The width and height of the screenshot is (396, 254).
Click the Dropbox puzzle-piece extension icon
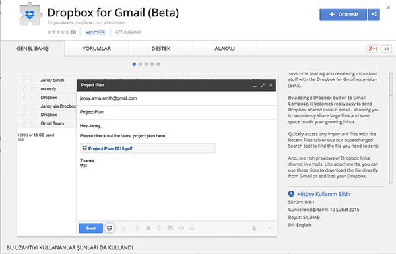click(x=30, y=14)
